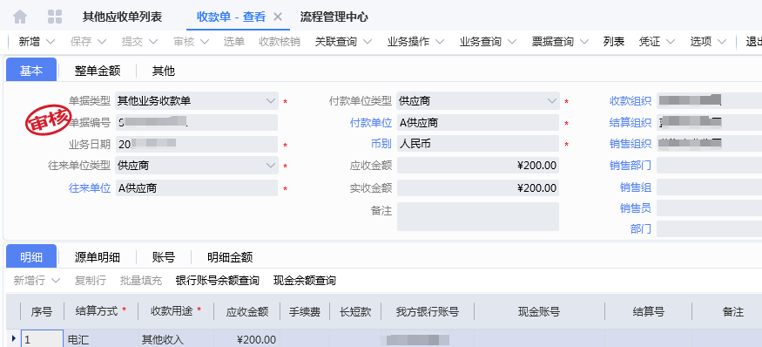
Task: Switch to the 整单金额 tab
Action: pyautogui.click(x=98, y=71)
